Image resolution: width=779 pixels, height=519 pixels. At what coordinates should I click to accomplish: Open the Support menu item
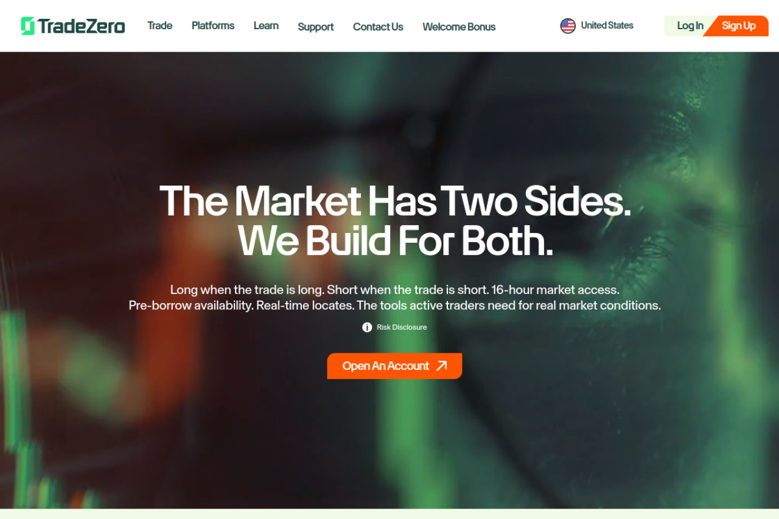(315, 27)
